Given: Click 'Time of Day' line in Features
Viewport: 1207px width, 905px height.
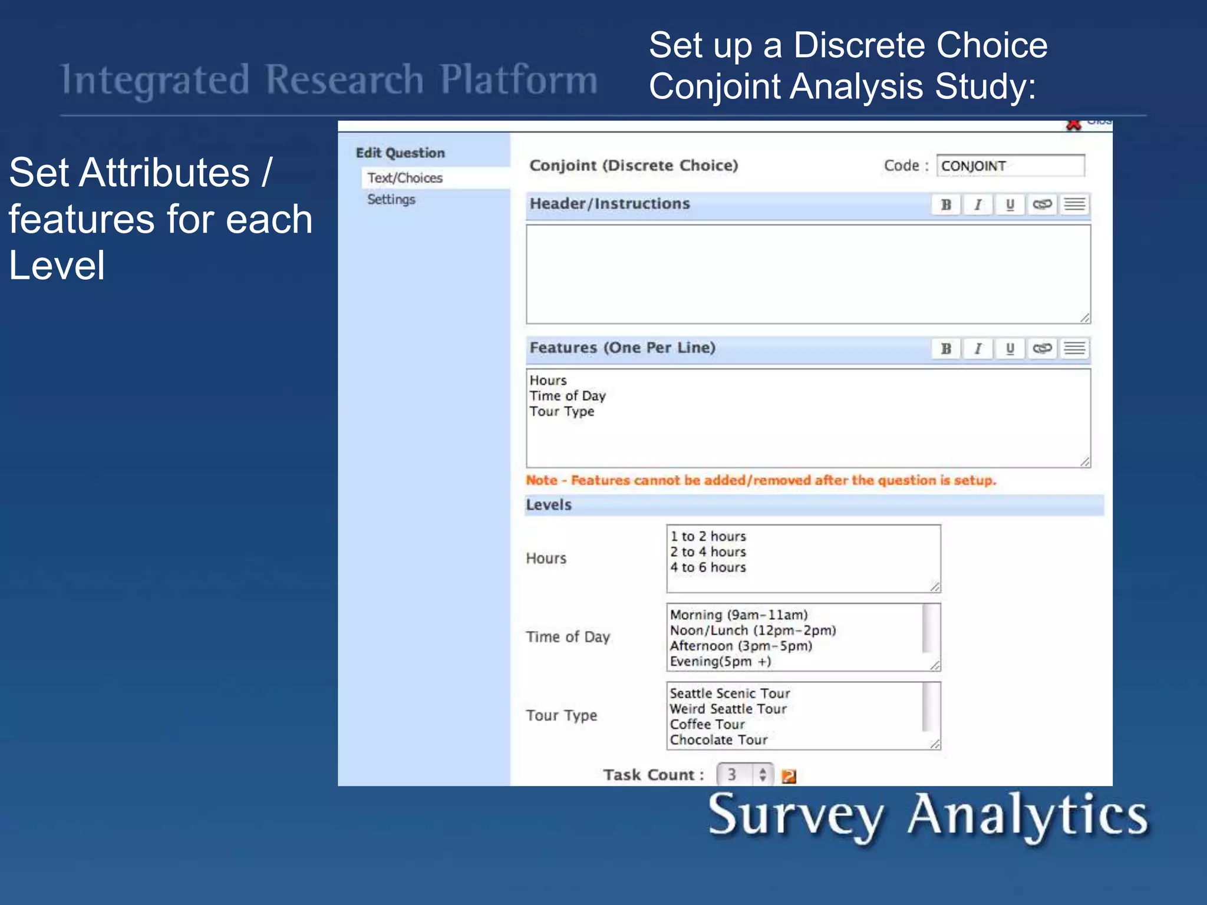Looking at the screenshot, I should 568,396.
